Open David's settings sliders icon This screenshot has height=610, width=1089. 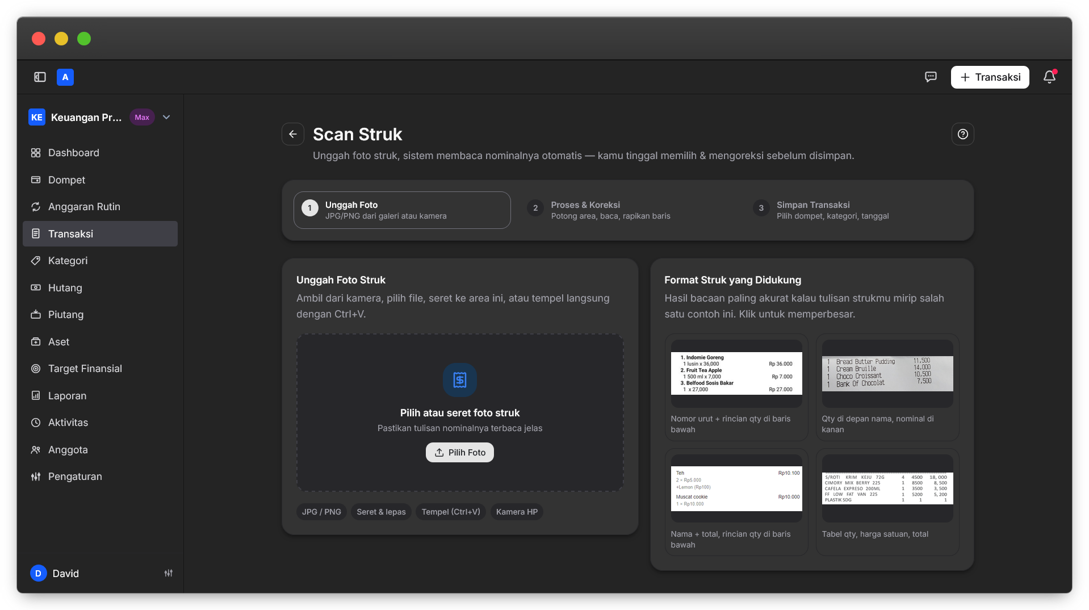tap(169, 573)
